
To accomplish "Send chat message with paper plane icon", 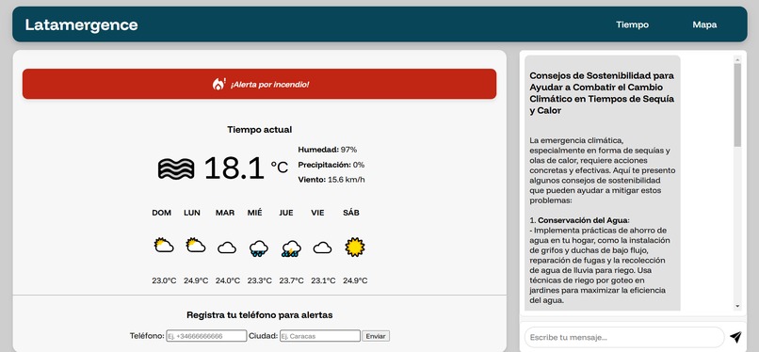I will click(x=735, y=337).
